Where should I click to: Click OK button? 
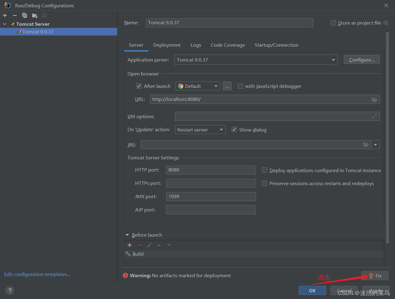tap(312, 291)
